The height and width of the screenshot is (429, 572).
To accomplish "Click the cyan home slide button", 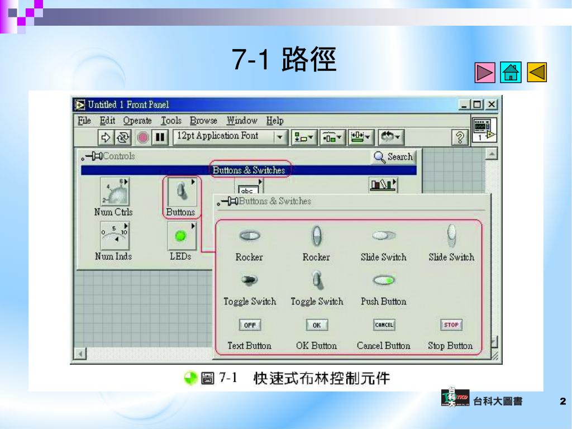I will point(511,72).
